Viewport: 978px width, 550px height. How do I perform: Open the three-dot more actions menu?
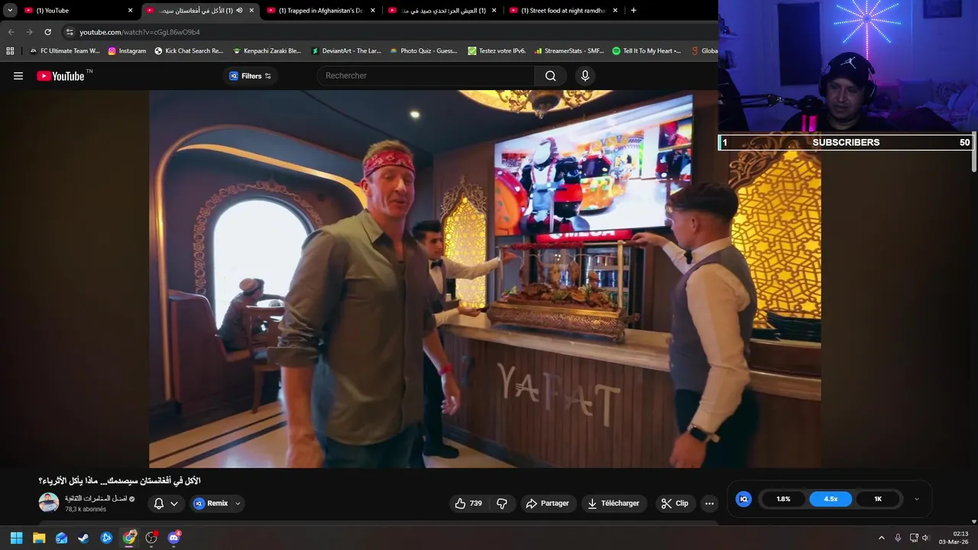click(x=710, y=503)
